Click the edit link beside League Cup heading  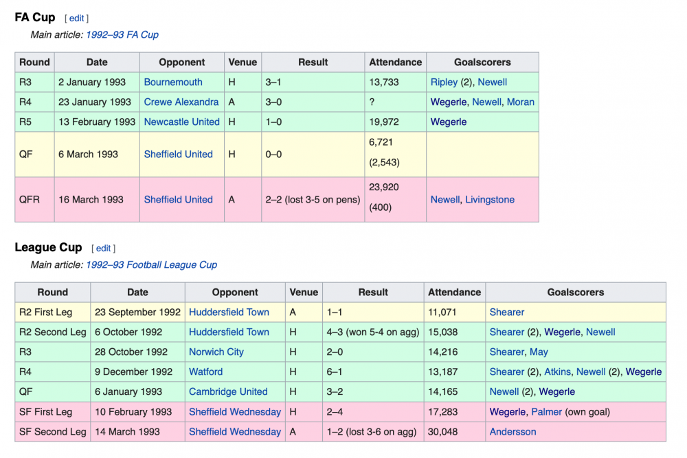tap(103, 249)
